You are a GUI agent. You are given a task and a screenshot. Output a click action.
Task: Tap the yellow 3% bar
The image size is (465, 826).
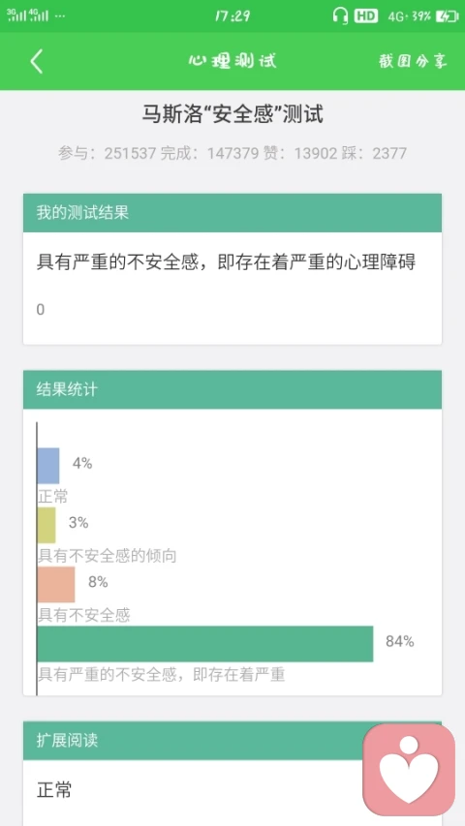[x=46, y=525]
